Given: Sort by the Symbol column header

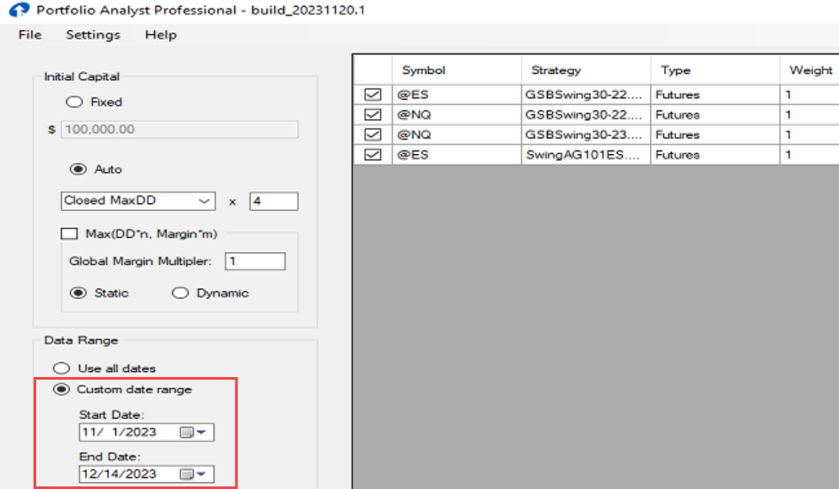Looking at the screenshot, I should [x=457, y=71].
